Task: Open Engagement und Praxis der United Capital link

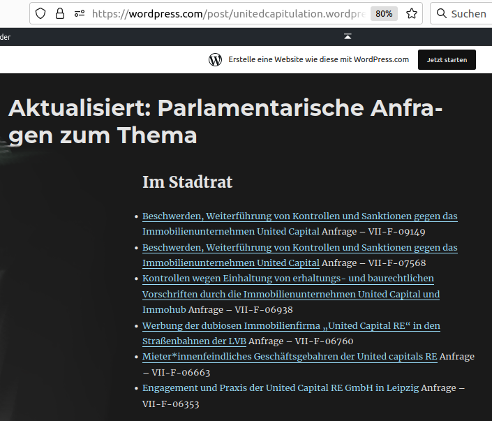Action: [x=281, y=387]
